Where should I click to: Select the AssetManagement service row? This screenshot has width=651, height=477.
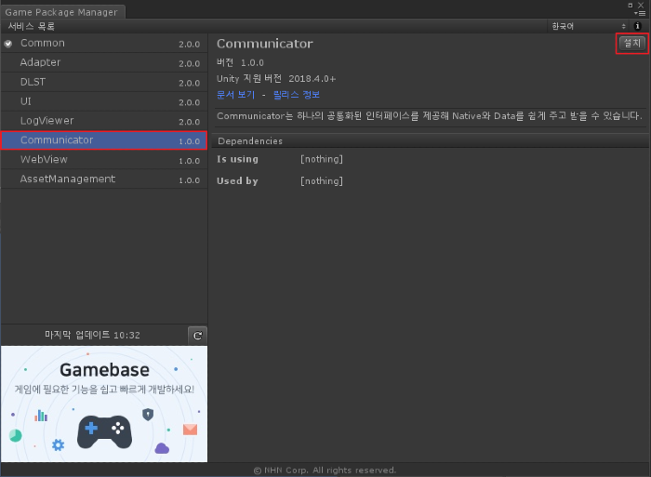(x=104, y=179)
